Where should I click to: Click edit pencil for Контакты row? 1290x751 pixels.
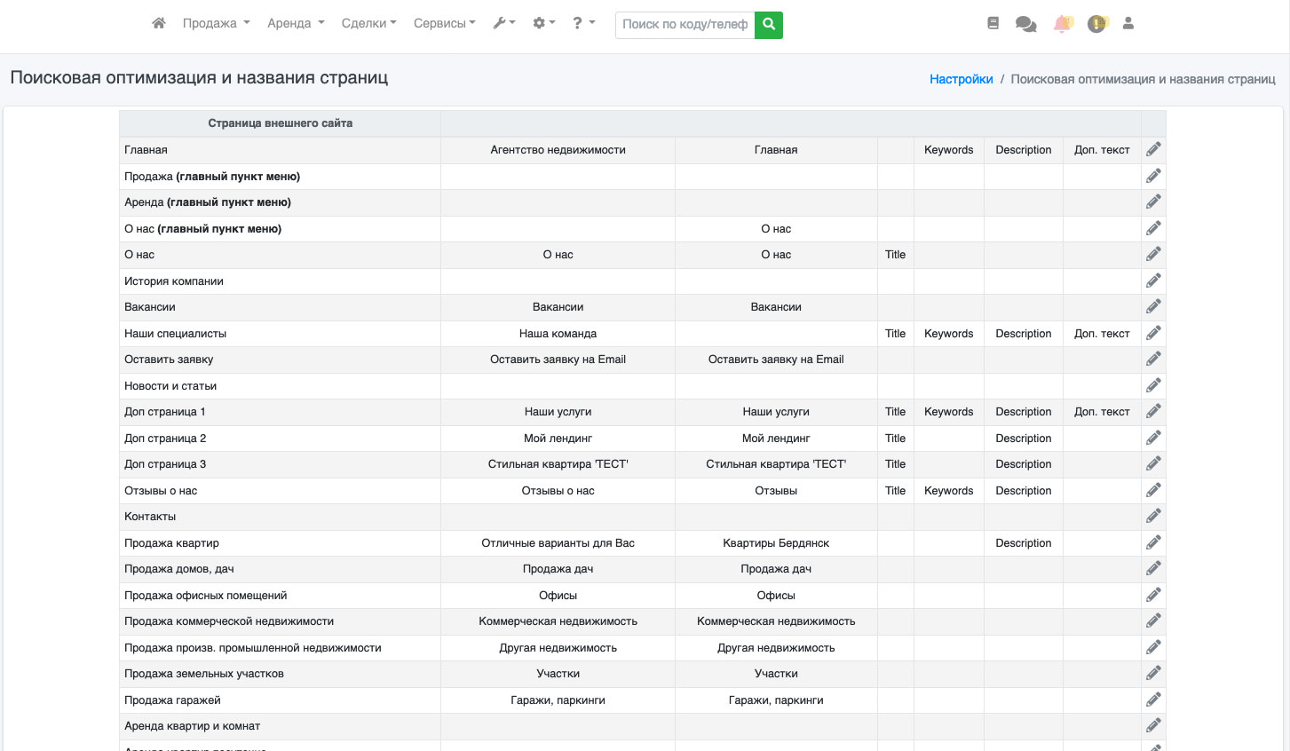[1153, 517]
